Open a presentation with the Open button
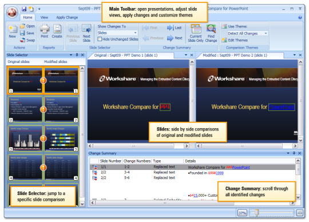This screenshot has height=222, width=309. pos(27,26)
